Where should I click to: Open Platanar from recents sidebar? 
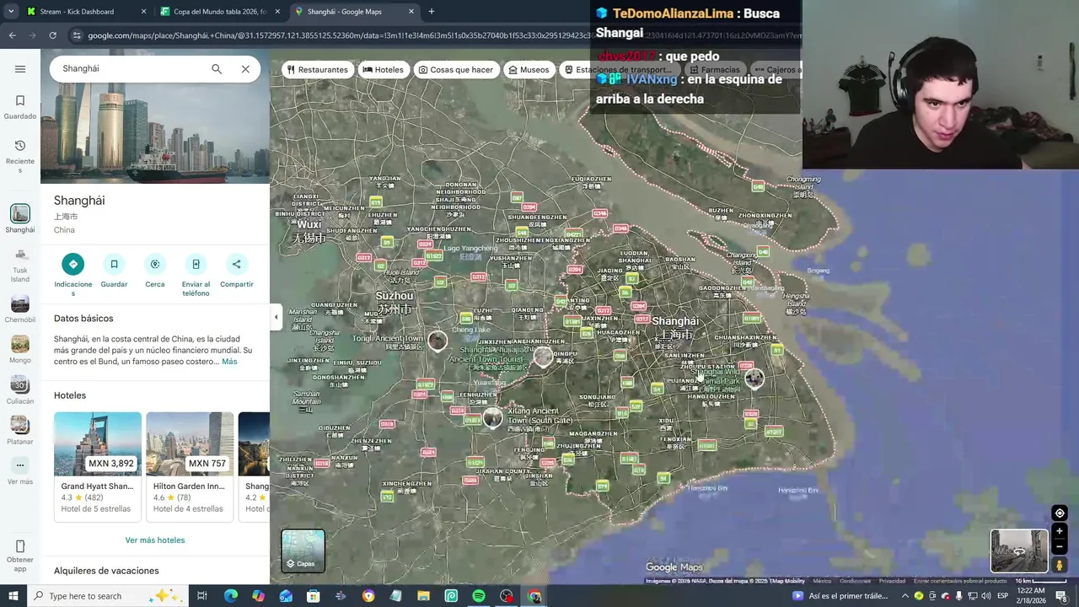click(20, 430)
